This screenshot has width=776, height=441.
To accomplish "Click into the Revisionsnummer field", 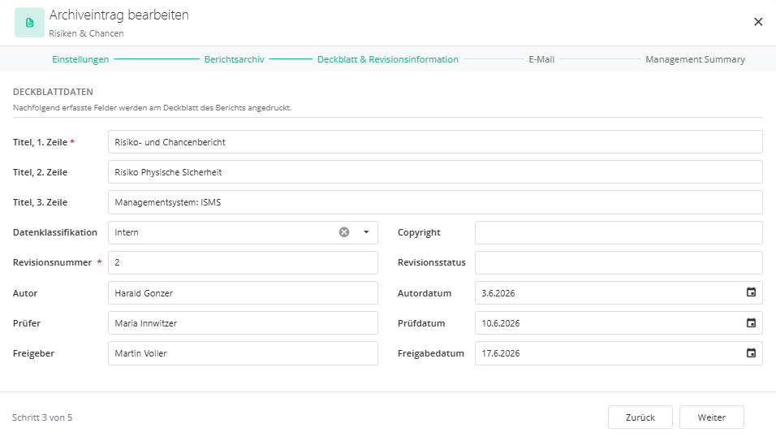I will 243,262.
